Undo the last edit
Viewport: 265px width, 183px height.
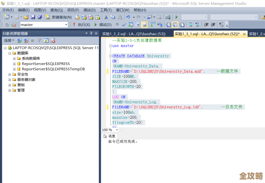tap(128, 17)
